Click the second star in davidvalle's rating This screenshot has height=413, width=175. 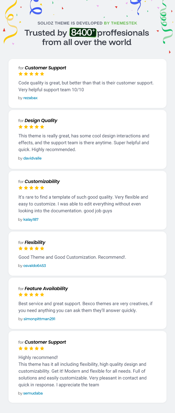pos(26,127)
